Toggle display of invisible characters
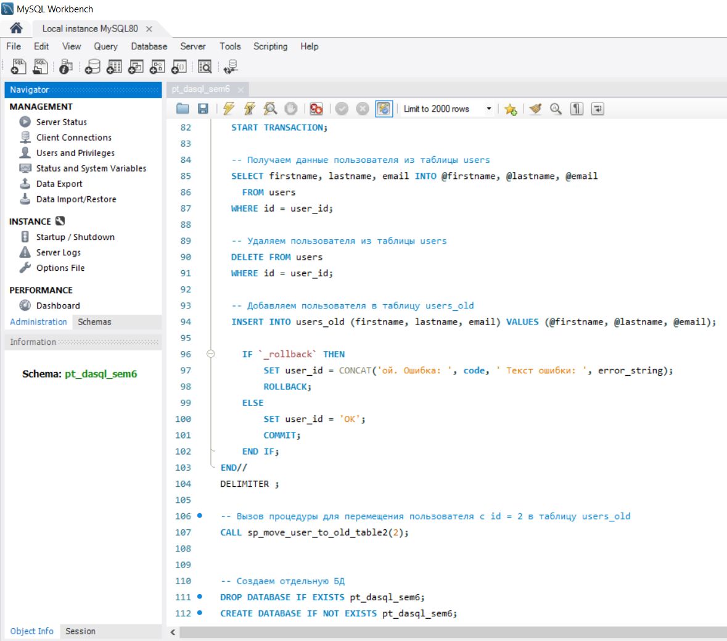The image size is (727, 641). tap(577, 109)
